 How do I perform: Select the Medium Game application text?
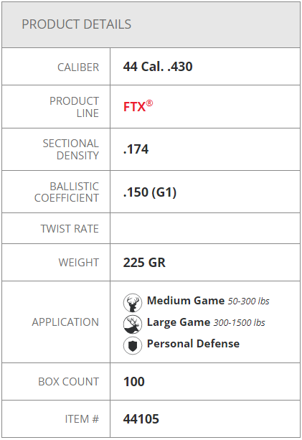tap(186, 301)
